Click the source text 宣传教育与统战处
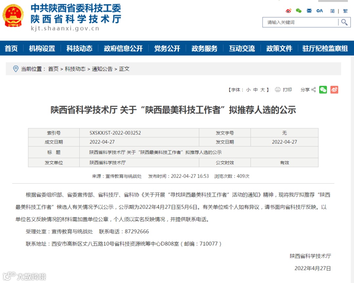Screen dimensions: 354x283 click(x=124, y=176)
